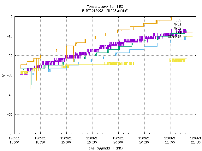Click the y-axis label -40
Screen dimensions: 202x151
[x=10, y=95]
